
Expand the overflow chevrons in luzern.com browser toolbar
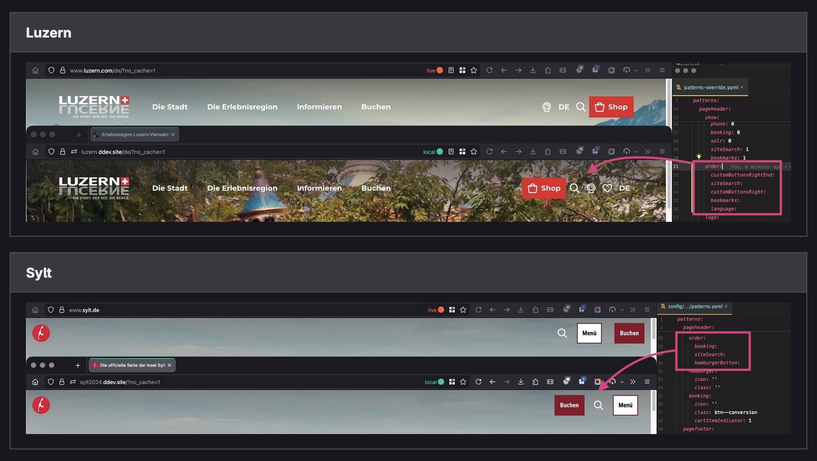(x=648, y=70)
